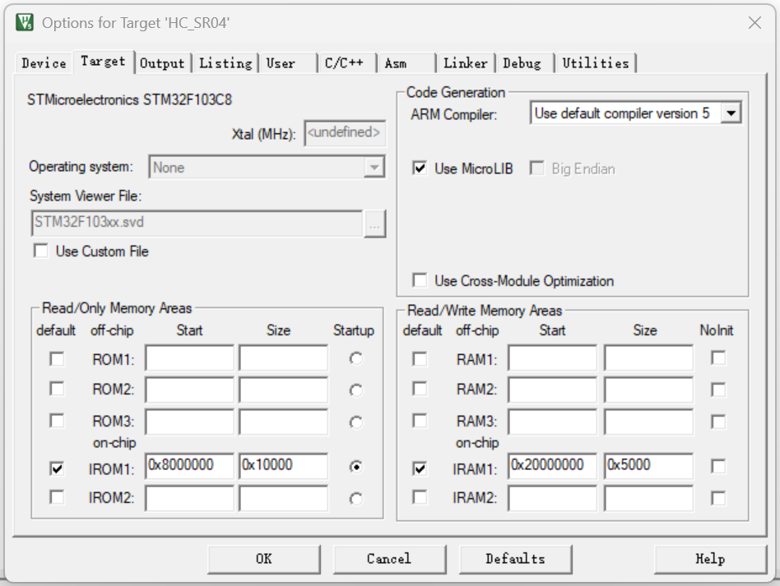Enable NoInit for RAM2
Image resolution: width=780 pixels, height=586 pixels.
point(717,390)
